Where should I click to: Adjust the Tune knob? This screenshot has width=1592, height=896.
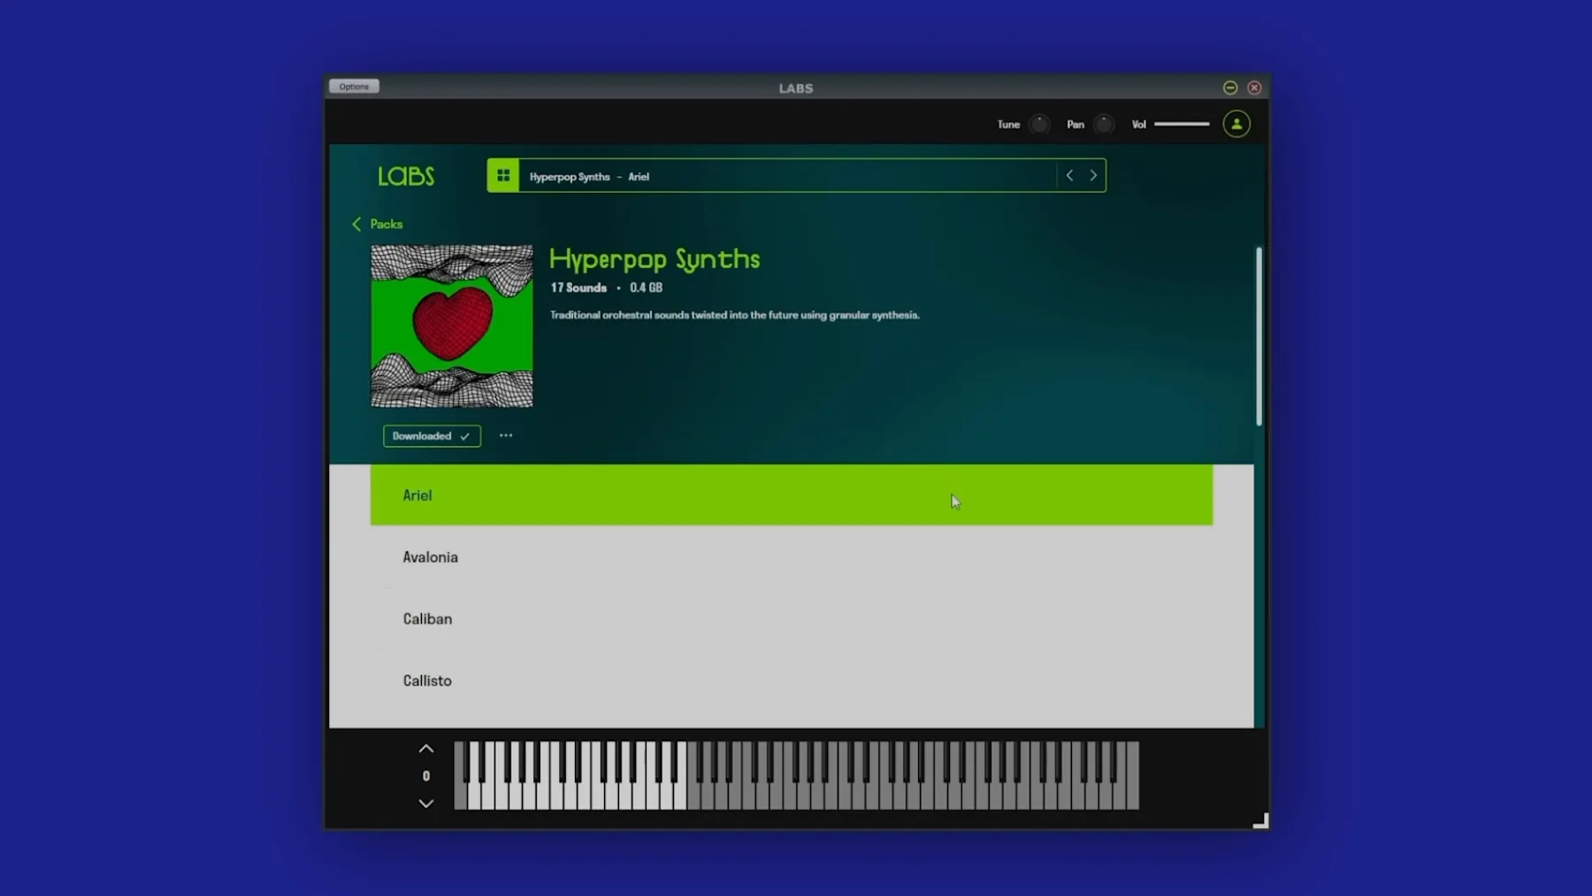pos(1040,125)
